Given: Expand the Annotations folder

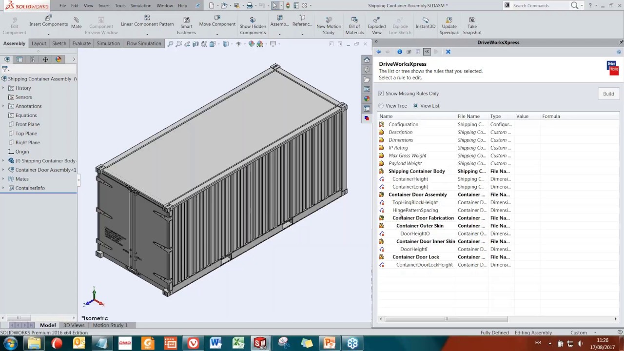Looking at the screenshot, I should click(3, 106).
